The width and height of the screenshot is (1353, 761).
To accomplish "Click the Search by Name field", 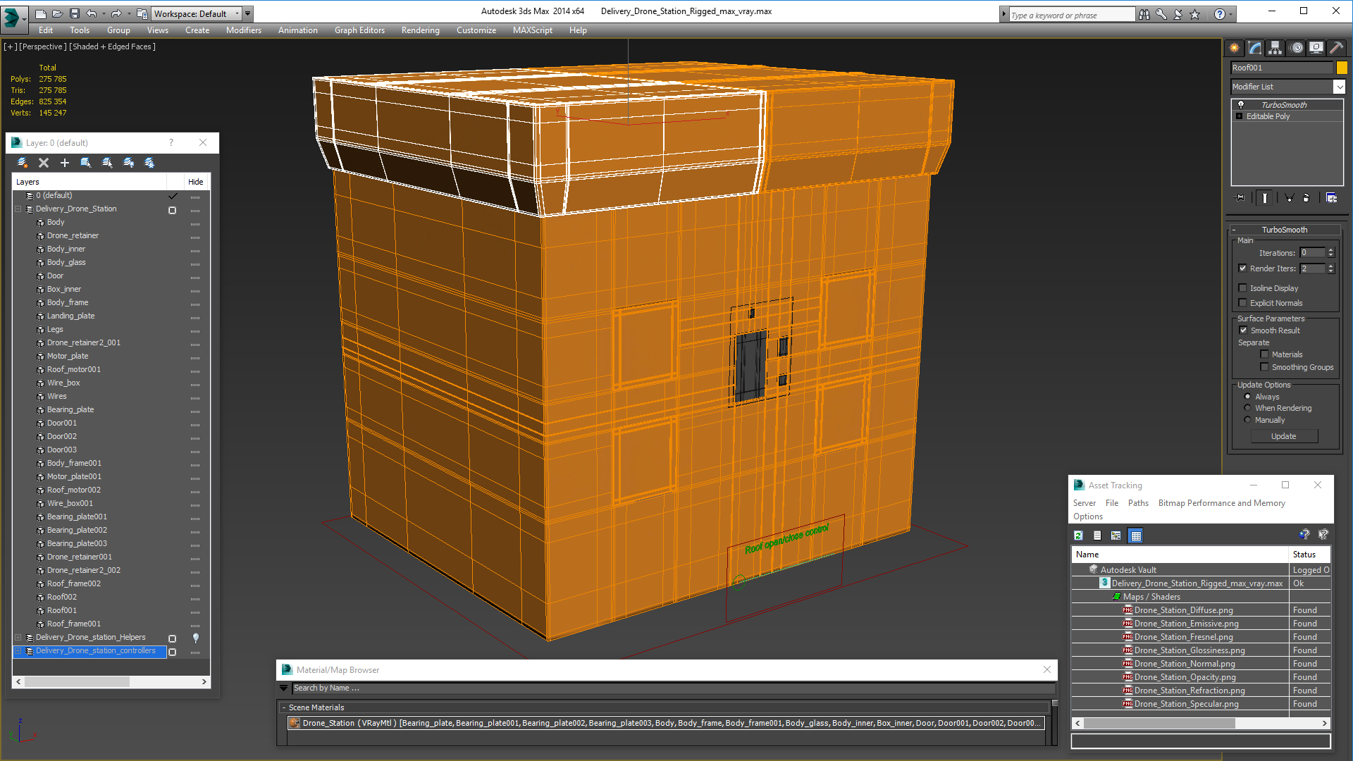I will point(669,688).
